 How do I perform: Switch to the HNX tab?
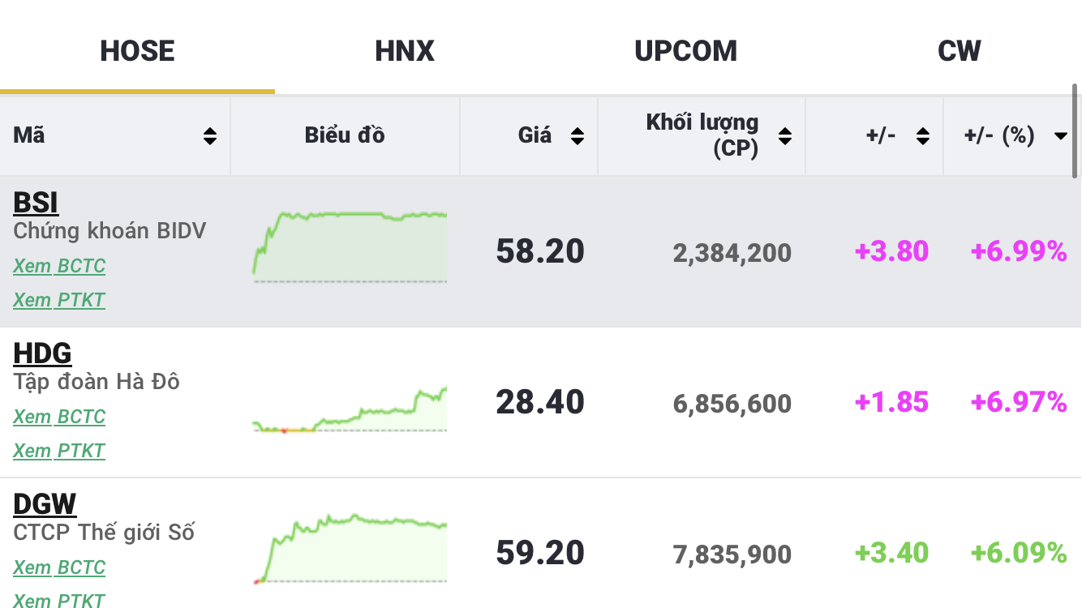(405, 51)
